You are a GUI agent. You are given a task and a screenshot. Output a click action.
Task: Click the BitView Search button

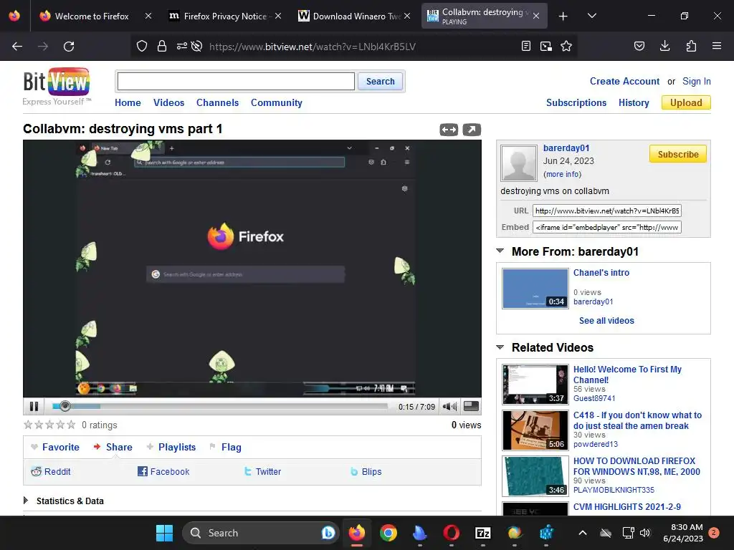[380, 82]
